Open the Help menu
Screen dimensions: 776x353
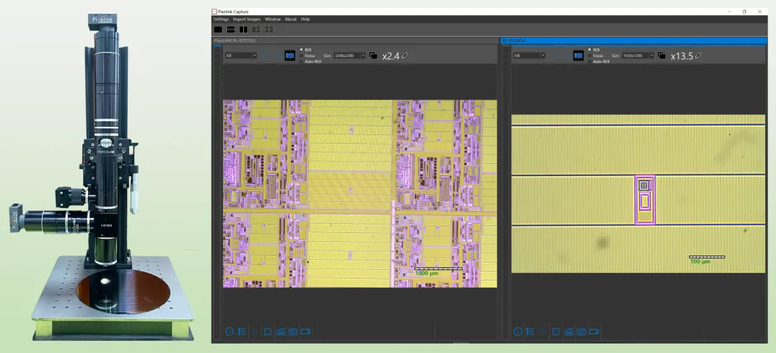tap(305, 19)
